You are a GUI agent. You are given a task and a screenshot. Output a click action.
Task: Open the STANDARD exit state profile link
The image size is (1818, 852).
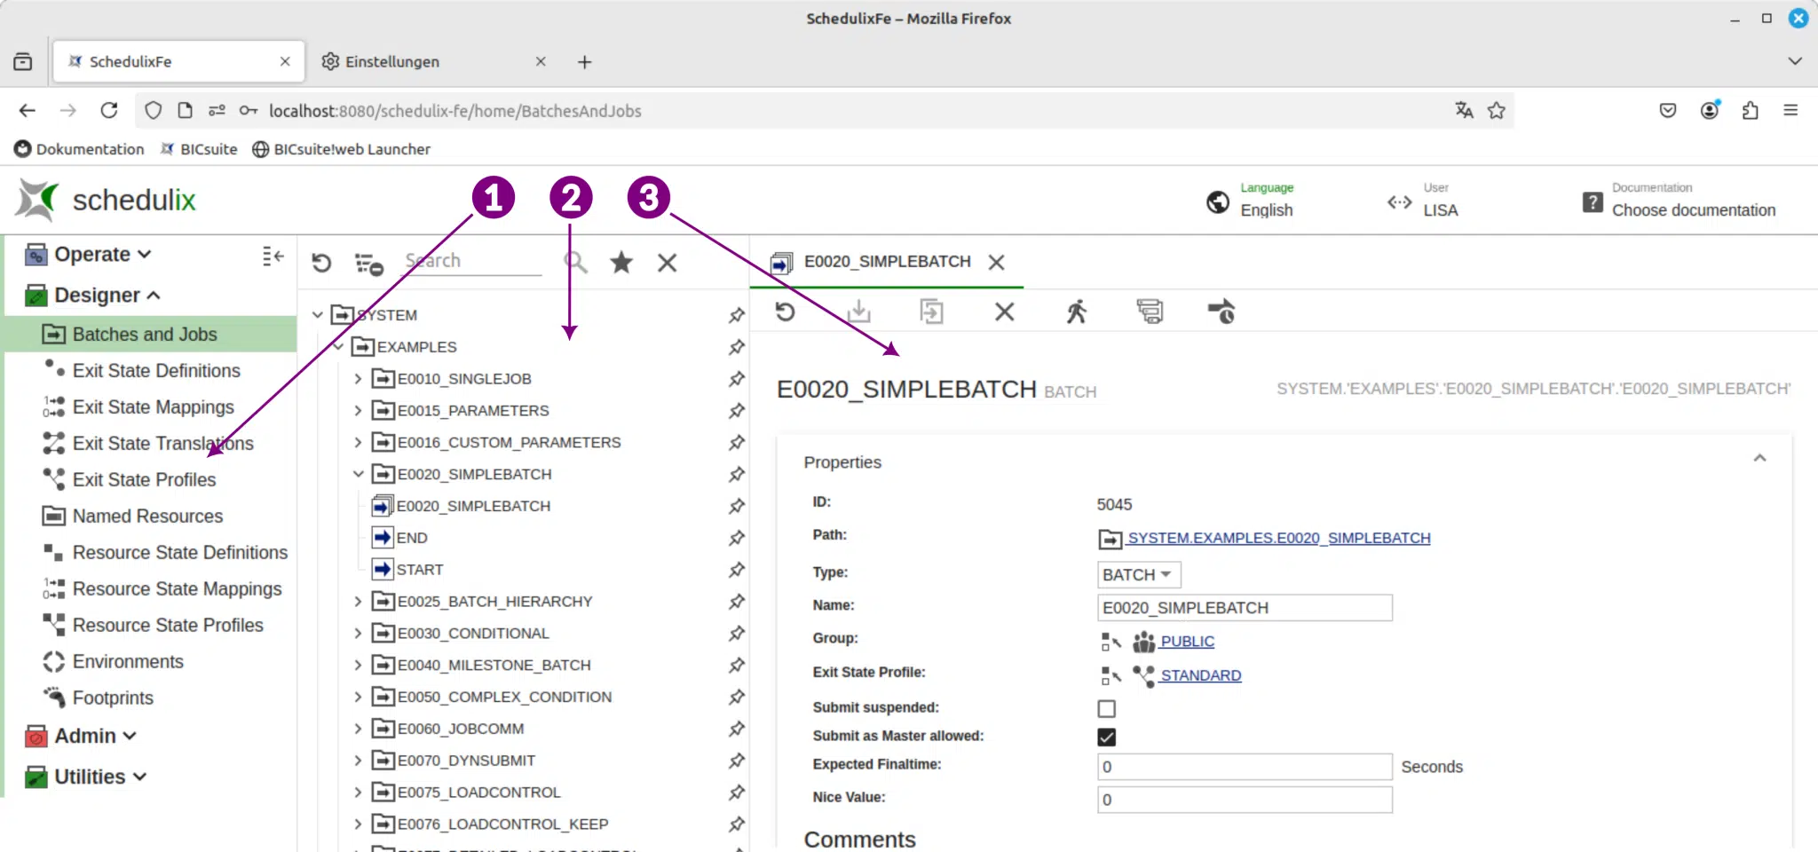click(1200, 675)
